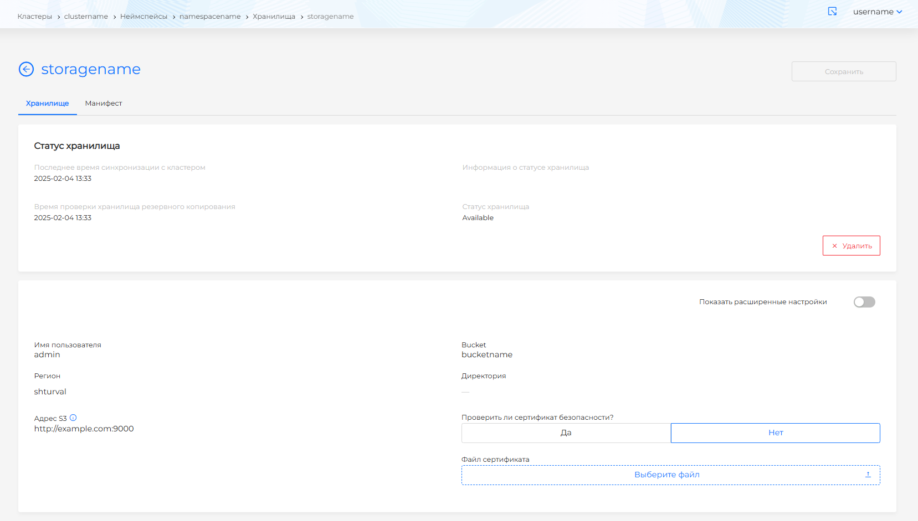
Task: Go to Кластеры in the breadcrumb
Action: (x=34, y=17)
